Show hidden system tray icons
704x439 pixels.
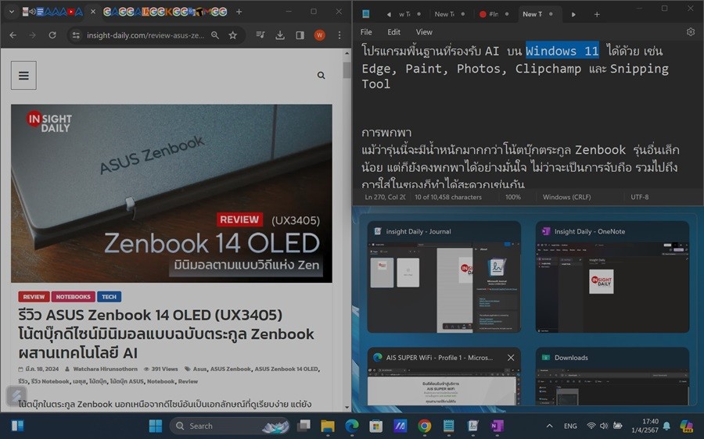(x=549, y=426)
